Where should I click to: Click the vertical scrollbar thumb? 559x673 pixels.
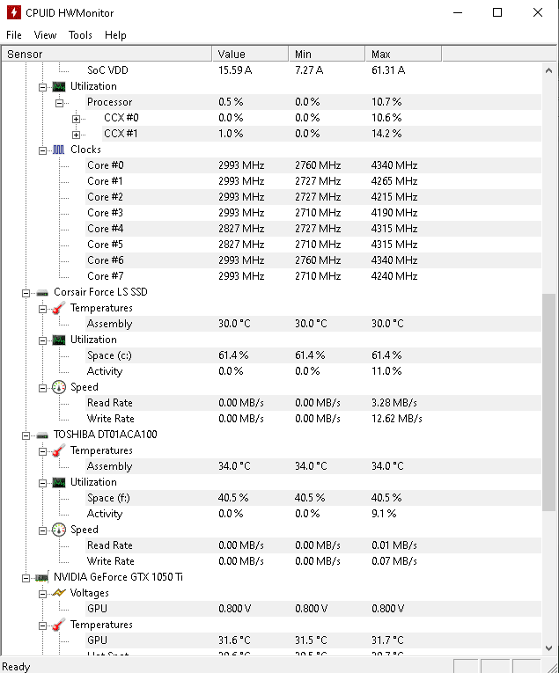548,402
